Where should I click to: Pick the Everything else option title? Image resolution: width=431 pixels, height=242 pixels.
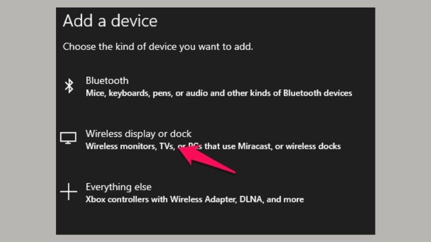click(x=119, y=187)
